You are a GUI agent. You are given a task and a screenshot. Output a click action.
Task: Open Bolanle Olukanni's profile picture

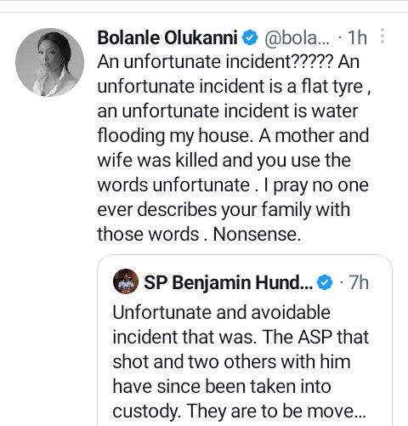coord(49,62)
